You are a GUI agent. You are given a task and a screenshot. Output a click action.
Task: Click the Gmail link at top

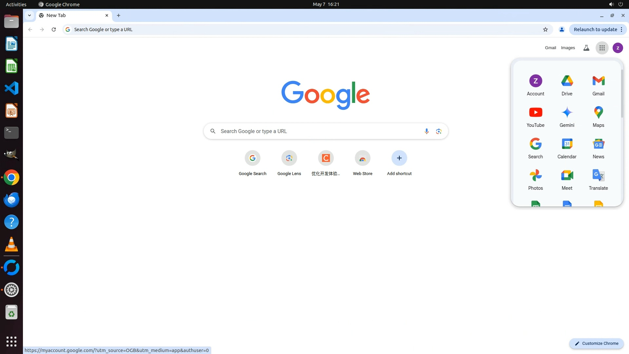550,48
